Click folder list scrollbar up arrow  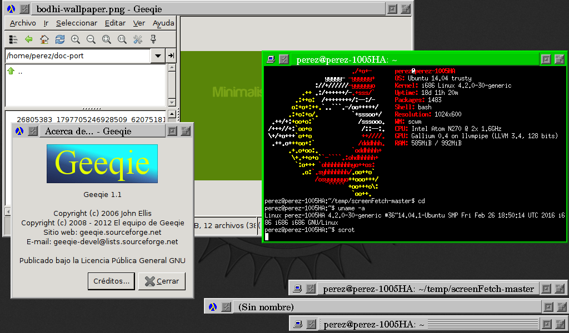(172, 67)
